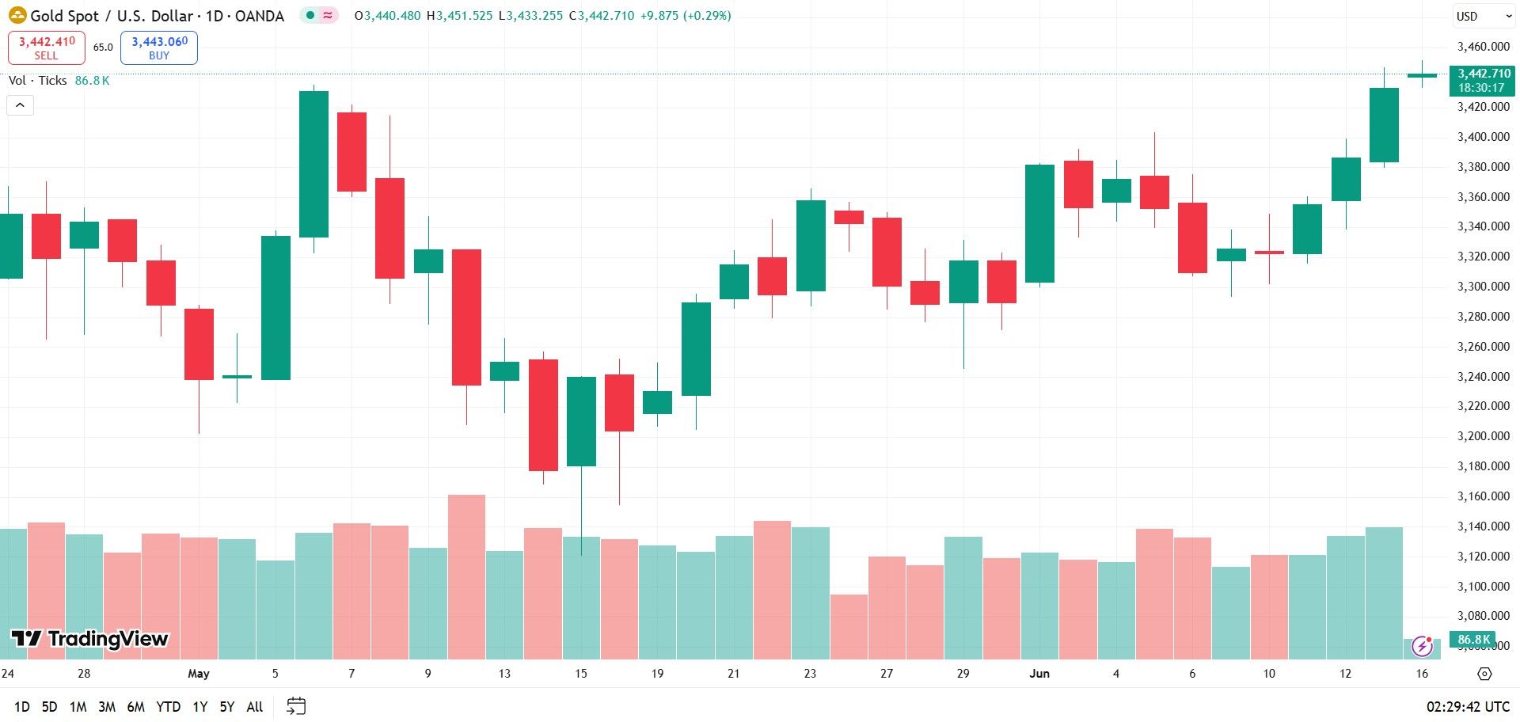Click the gold coin symbol logo

pyautogui.click(x=17, y=15)
